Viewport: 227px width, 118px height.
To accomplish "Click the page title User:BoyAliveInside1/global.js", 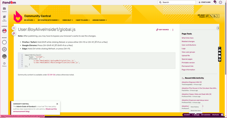I will [47, 29].
